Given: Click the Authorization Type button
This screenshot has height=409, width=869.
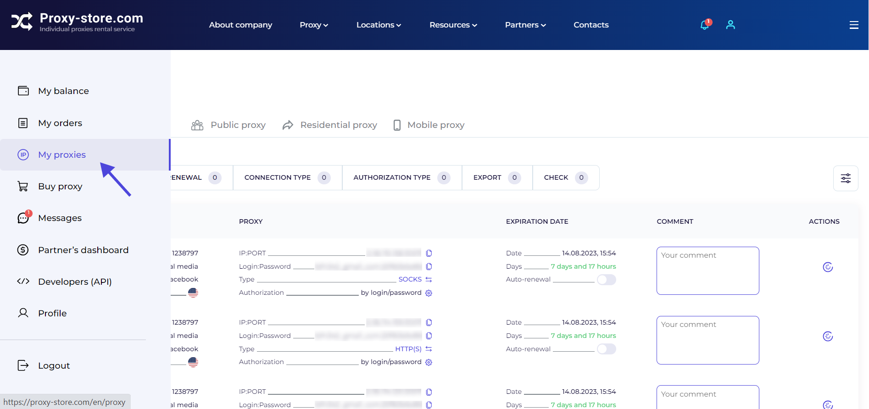Looking at the screenshot, I should point(402,177).
